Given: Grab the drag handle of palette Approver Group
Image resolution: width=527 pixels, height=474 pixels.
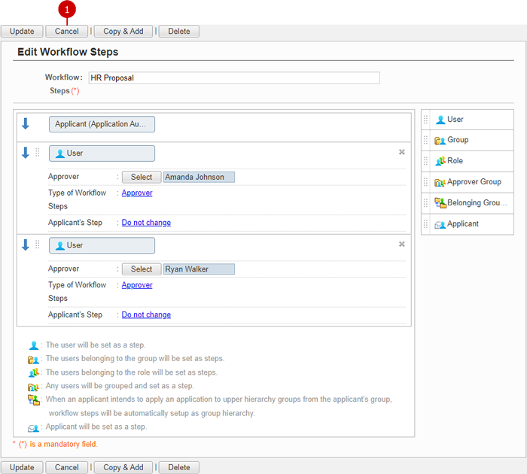Looking at the screenshot, I should click(425, 182).
